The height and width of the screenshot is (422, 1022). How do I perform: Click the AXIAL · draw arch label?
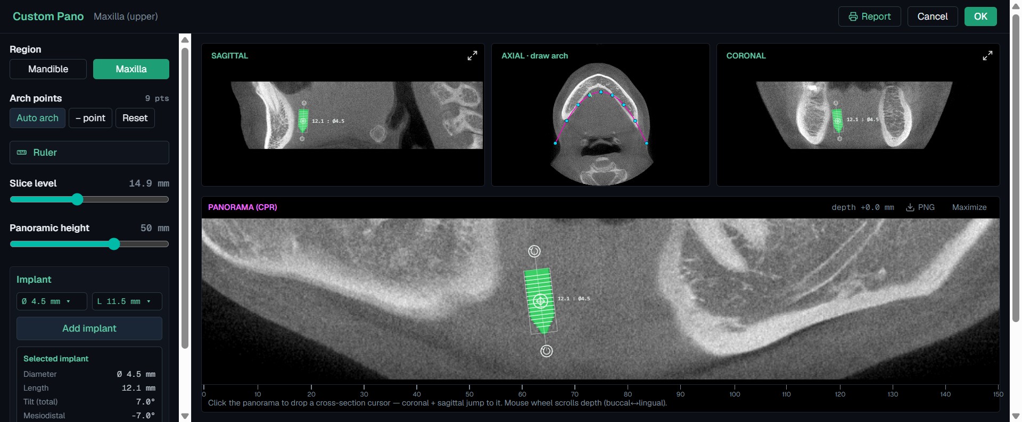[x=534, y=56]
